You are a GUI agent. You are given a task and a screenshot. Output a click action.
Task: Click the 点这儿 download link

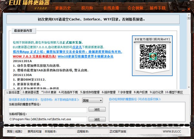77,47
